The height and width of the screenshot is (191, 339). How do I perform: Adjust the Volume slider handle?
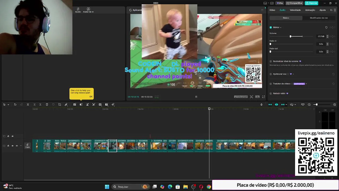click(290, 36)
